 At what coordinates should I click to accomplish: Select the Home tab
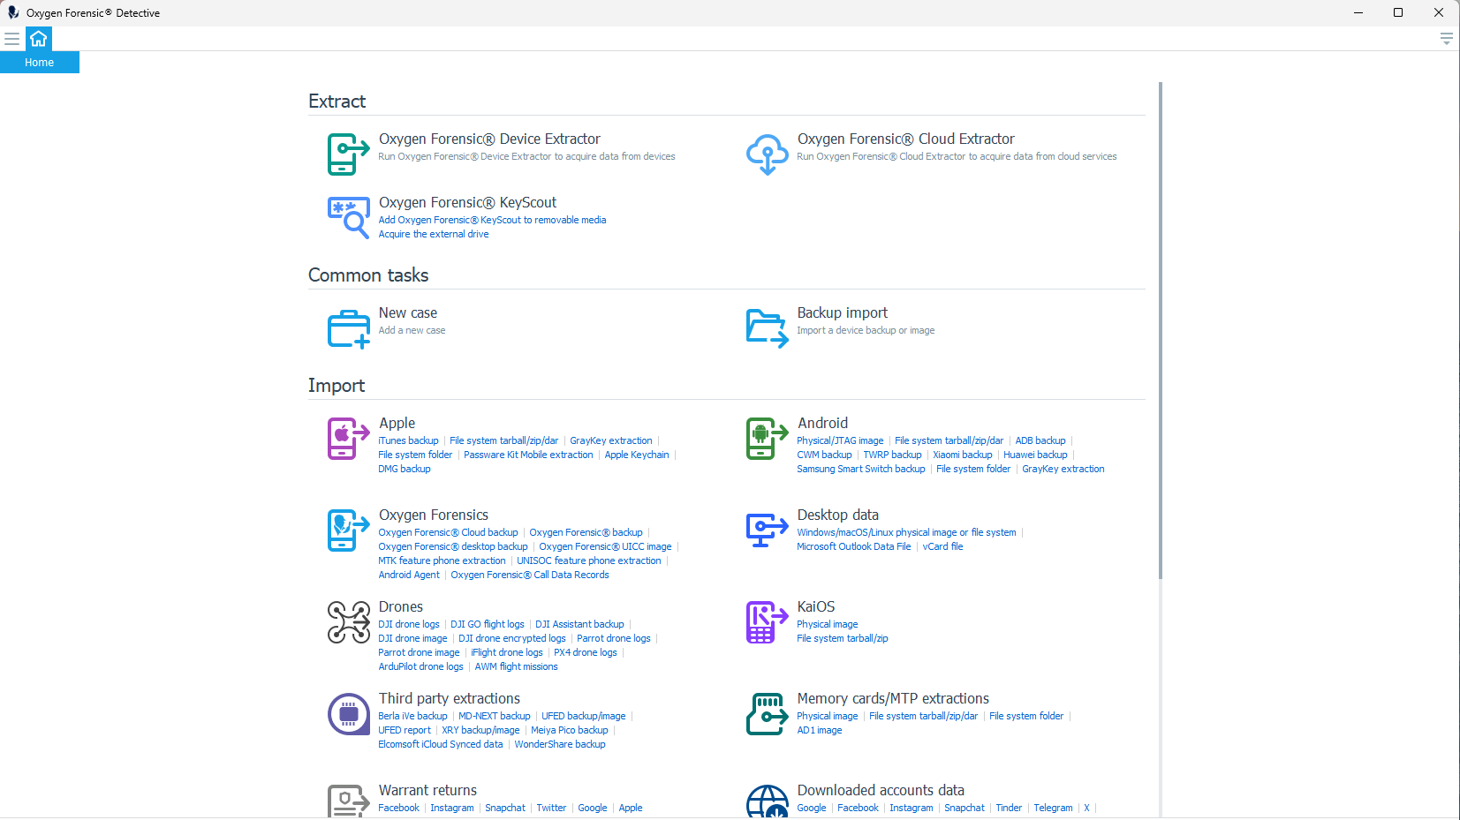click(x=39, y=62)
